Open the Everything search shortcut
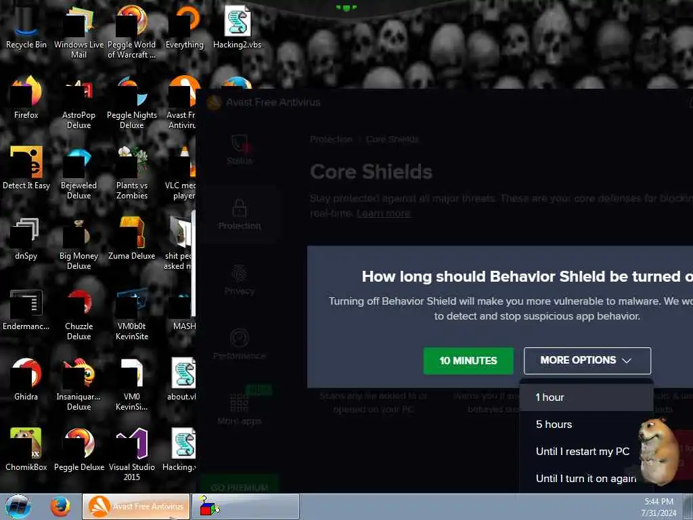 tap(184, 26)
